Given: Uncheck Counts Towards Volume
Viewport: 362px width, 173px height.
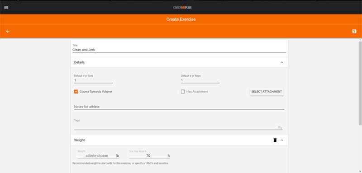Looking at the screenshot, I should tap(76, 92).
